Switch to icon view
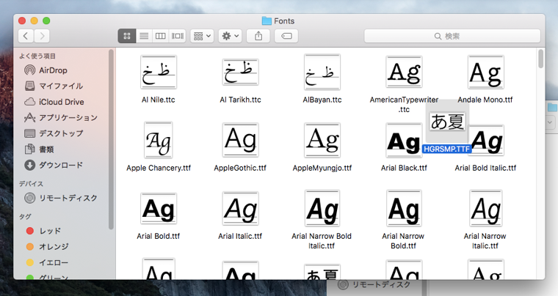The image size is (558, 296). pos(127,36)
